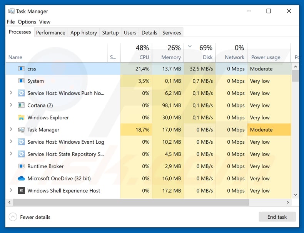Sort by the Name column header

[x=57, y=53]
